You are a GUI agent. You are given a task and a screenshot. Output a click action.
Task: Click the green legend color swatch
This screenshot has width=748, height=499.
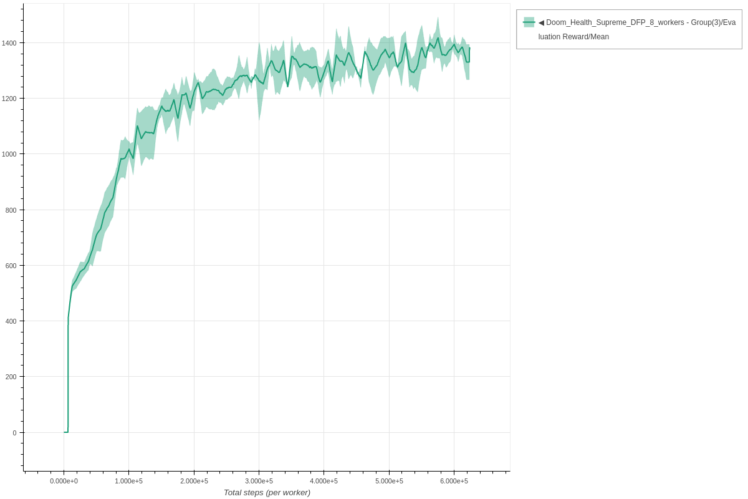(529, 22)
